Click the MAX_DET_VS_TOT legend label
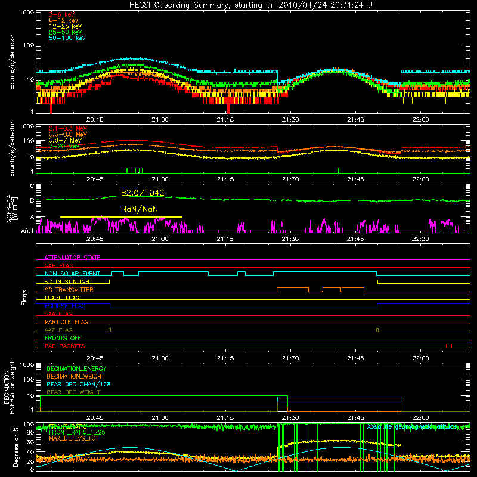The height and width of the screenshot is (477, 477). click(x=73, y=438)
